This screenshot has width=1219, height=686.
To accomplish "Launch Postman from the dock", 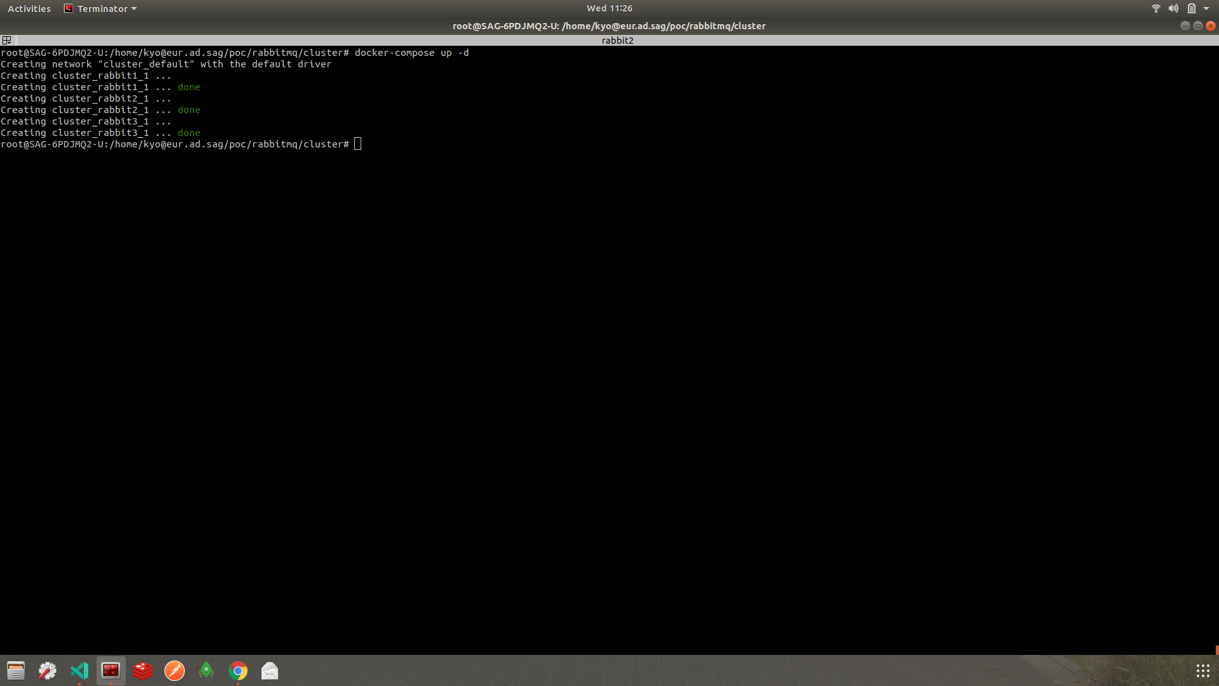I will [x=175, y=671].
